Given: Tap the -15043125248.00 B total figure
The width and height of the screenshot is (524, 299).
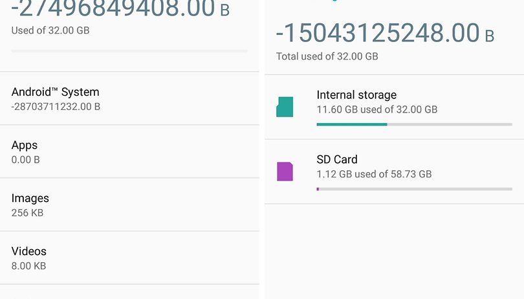Looking at the screenshot, I should pyautogui.click(x=385, y=33).
